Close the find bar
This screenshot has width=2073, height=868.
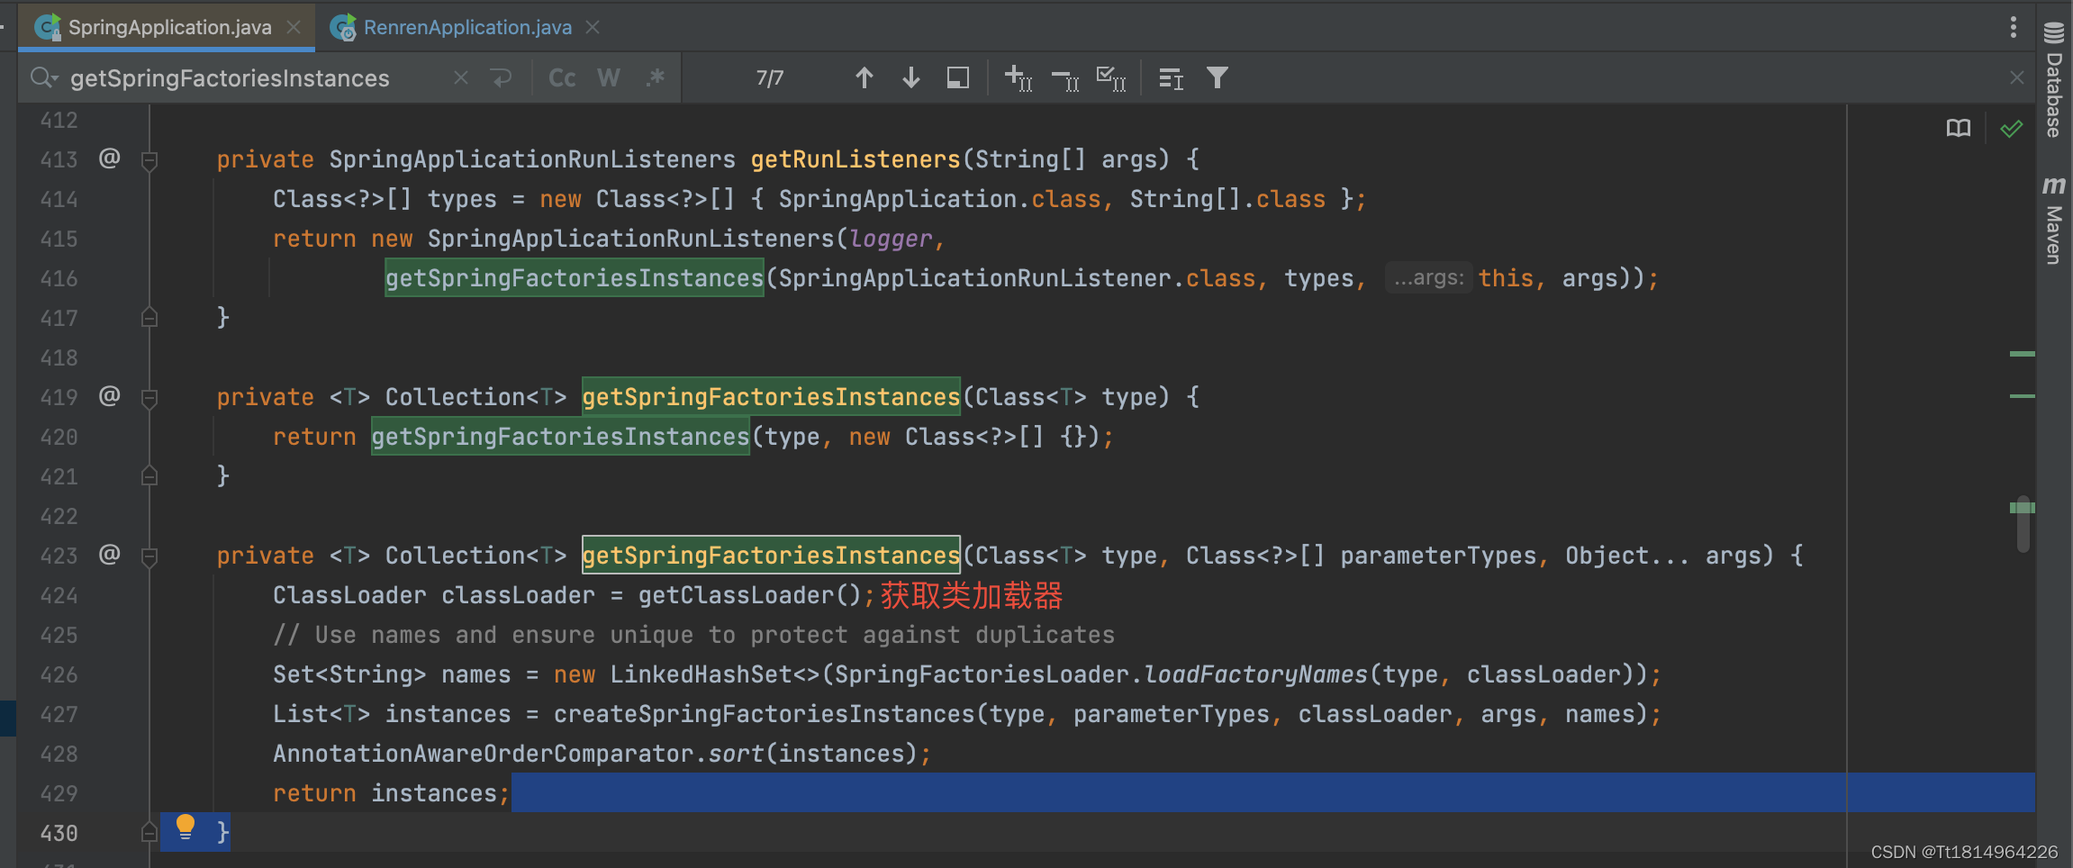tap(2017, 78)
